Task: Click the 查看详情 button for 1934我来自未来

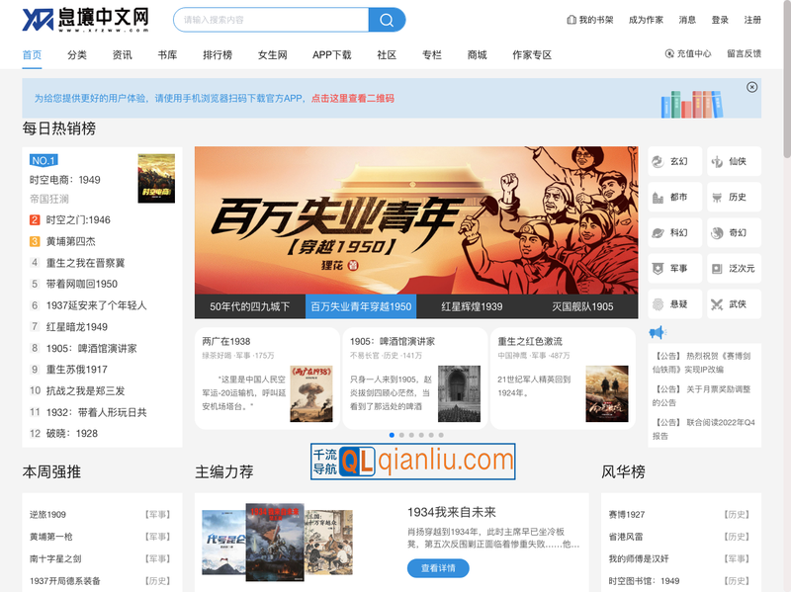Action: 438,568
